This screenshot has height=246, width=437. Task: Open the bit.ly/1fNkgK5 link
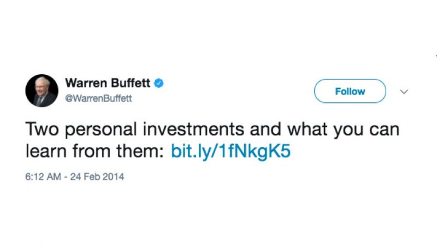pyautogui.click(x=231, y=152)
